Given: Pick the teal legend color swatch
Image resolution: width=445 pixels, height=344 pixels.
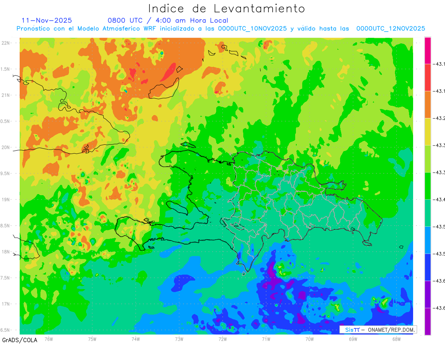Looking at the screenshot, I should (428, 213).
